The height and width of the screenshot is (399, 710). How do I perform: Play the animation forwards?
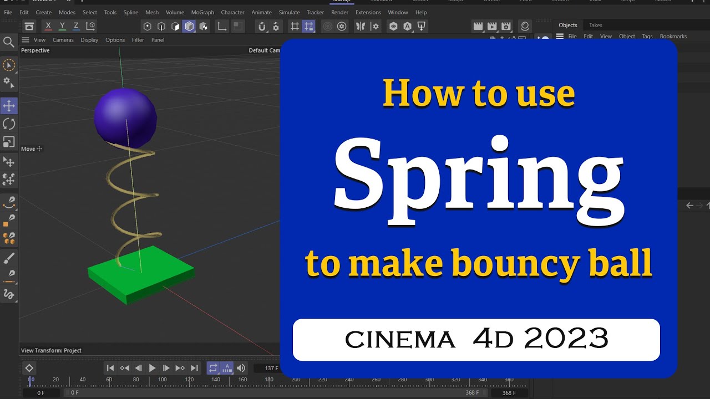[152, 368]
